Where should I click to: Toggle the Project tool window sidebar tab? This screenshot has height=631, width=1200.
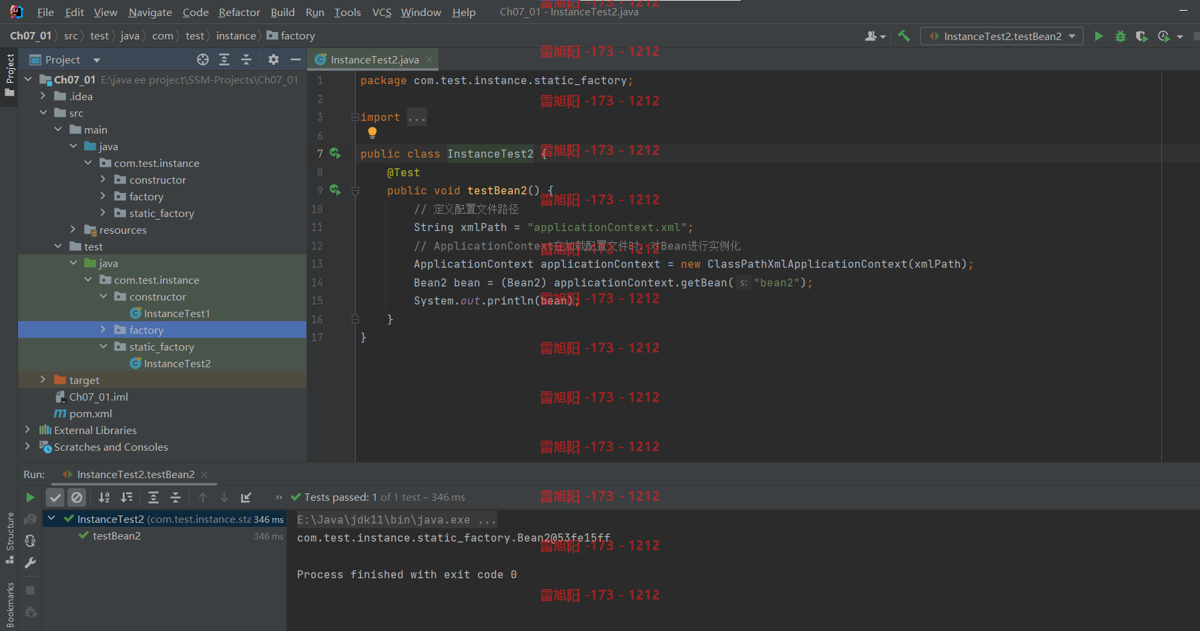coord(9,75)
